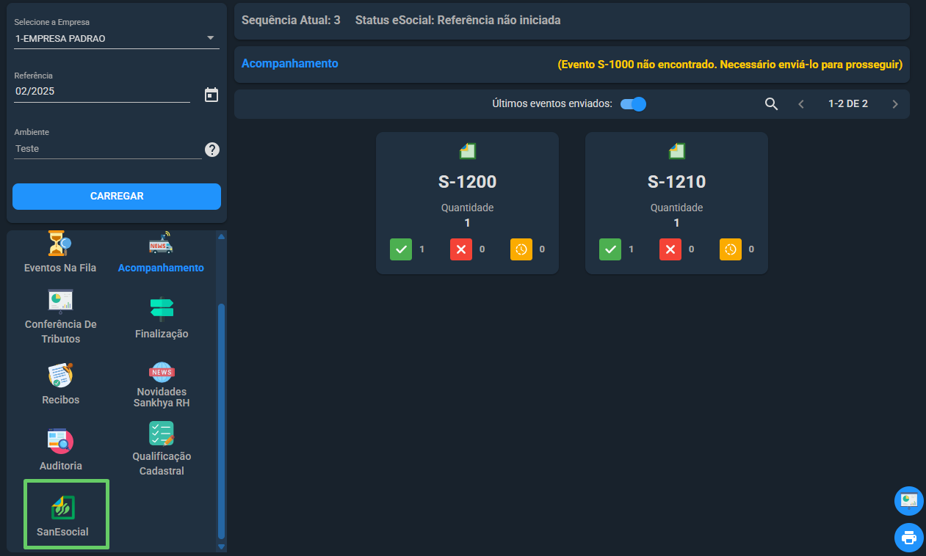
Task: Click green success check on S-1200 card
Action: point(401,249)
